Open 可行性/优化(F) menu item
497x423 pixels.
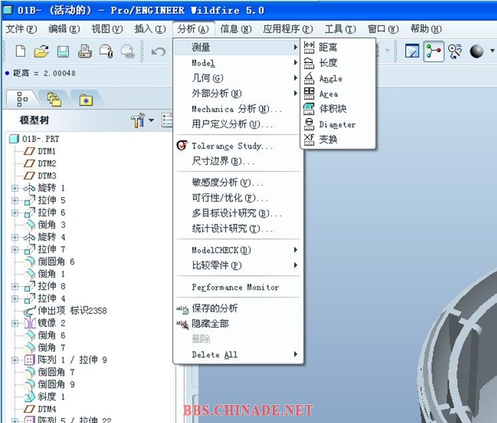point(238,198)
